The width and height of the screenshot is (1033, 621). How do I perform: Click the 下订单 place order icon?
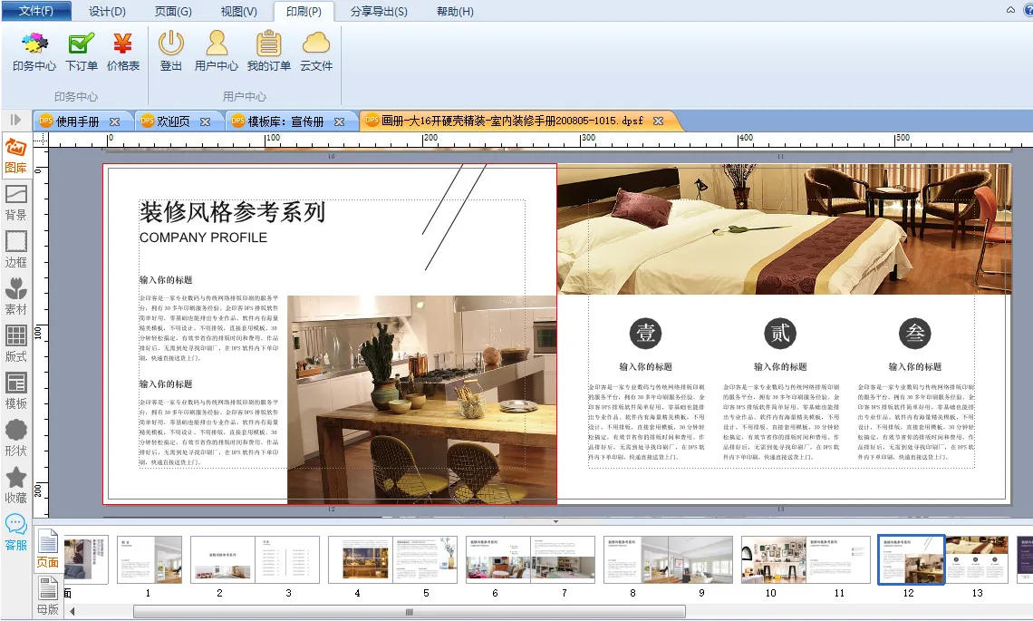point(82,51)
